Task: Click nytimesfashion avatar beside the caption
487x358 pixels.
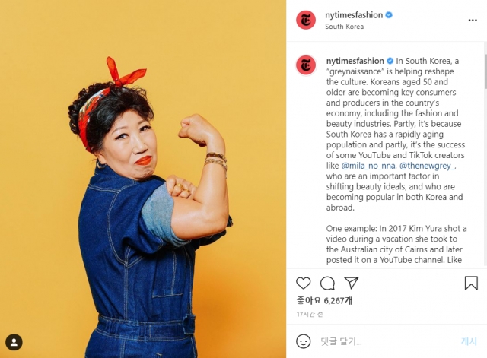Action: coord(306,65)
